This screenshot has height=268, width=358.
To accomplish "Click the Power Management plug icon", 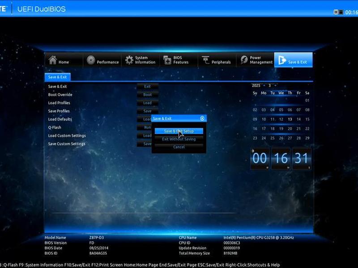I will coord(244,60).
